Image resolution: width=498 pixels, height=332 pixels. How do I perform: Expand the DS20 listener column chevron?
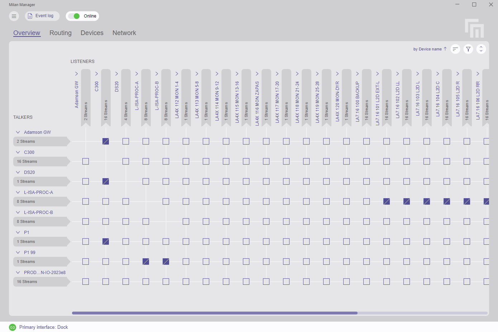click(x=117, y=74)
